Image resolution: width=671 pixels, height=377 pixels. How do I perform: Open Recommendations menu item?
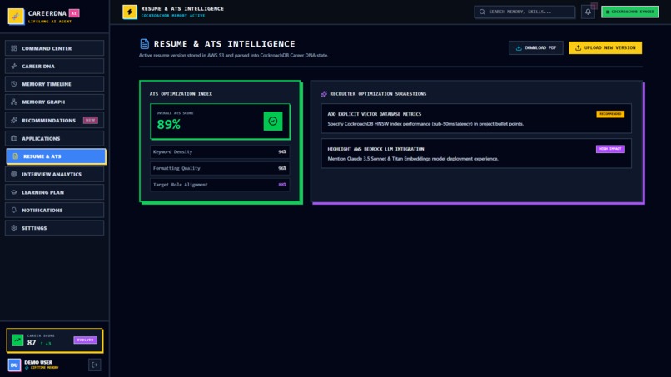pos(54,120)
